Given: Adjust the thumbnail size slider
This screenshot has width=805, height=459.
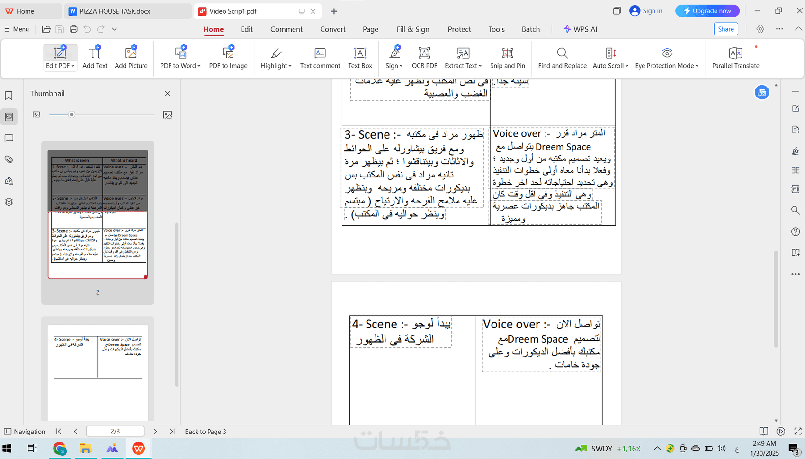Looking at the screenshot, I should click(72, 115).
